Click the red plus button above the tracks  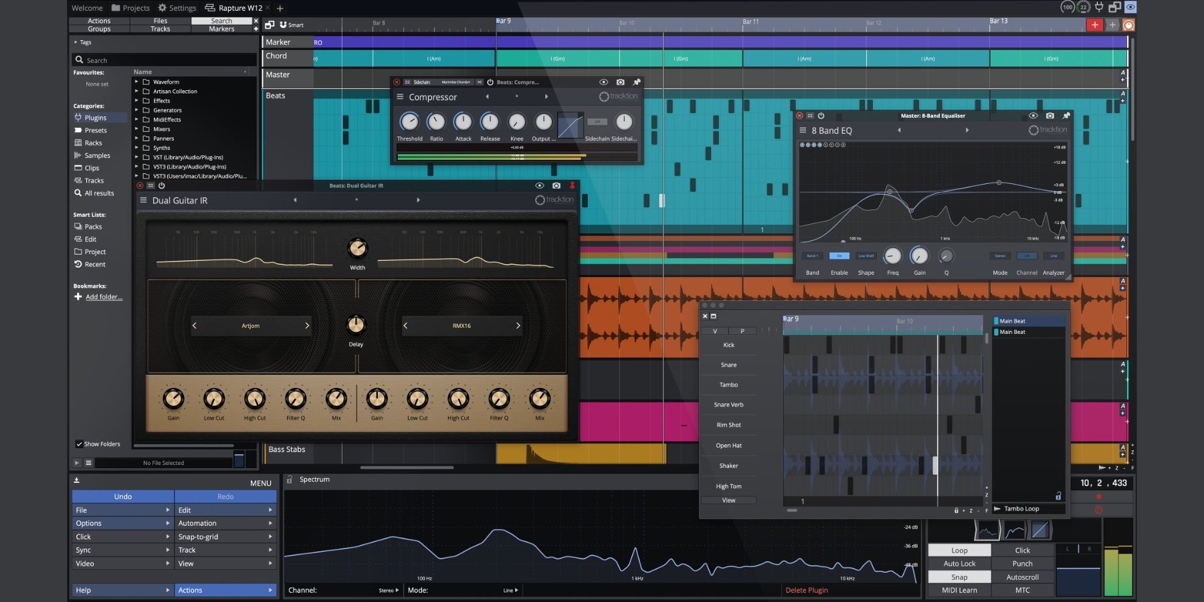click(1094, 25)
